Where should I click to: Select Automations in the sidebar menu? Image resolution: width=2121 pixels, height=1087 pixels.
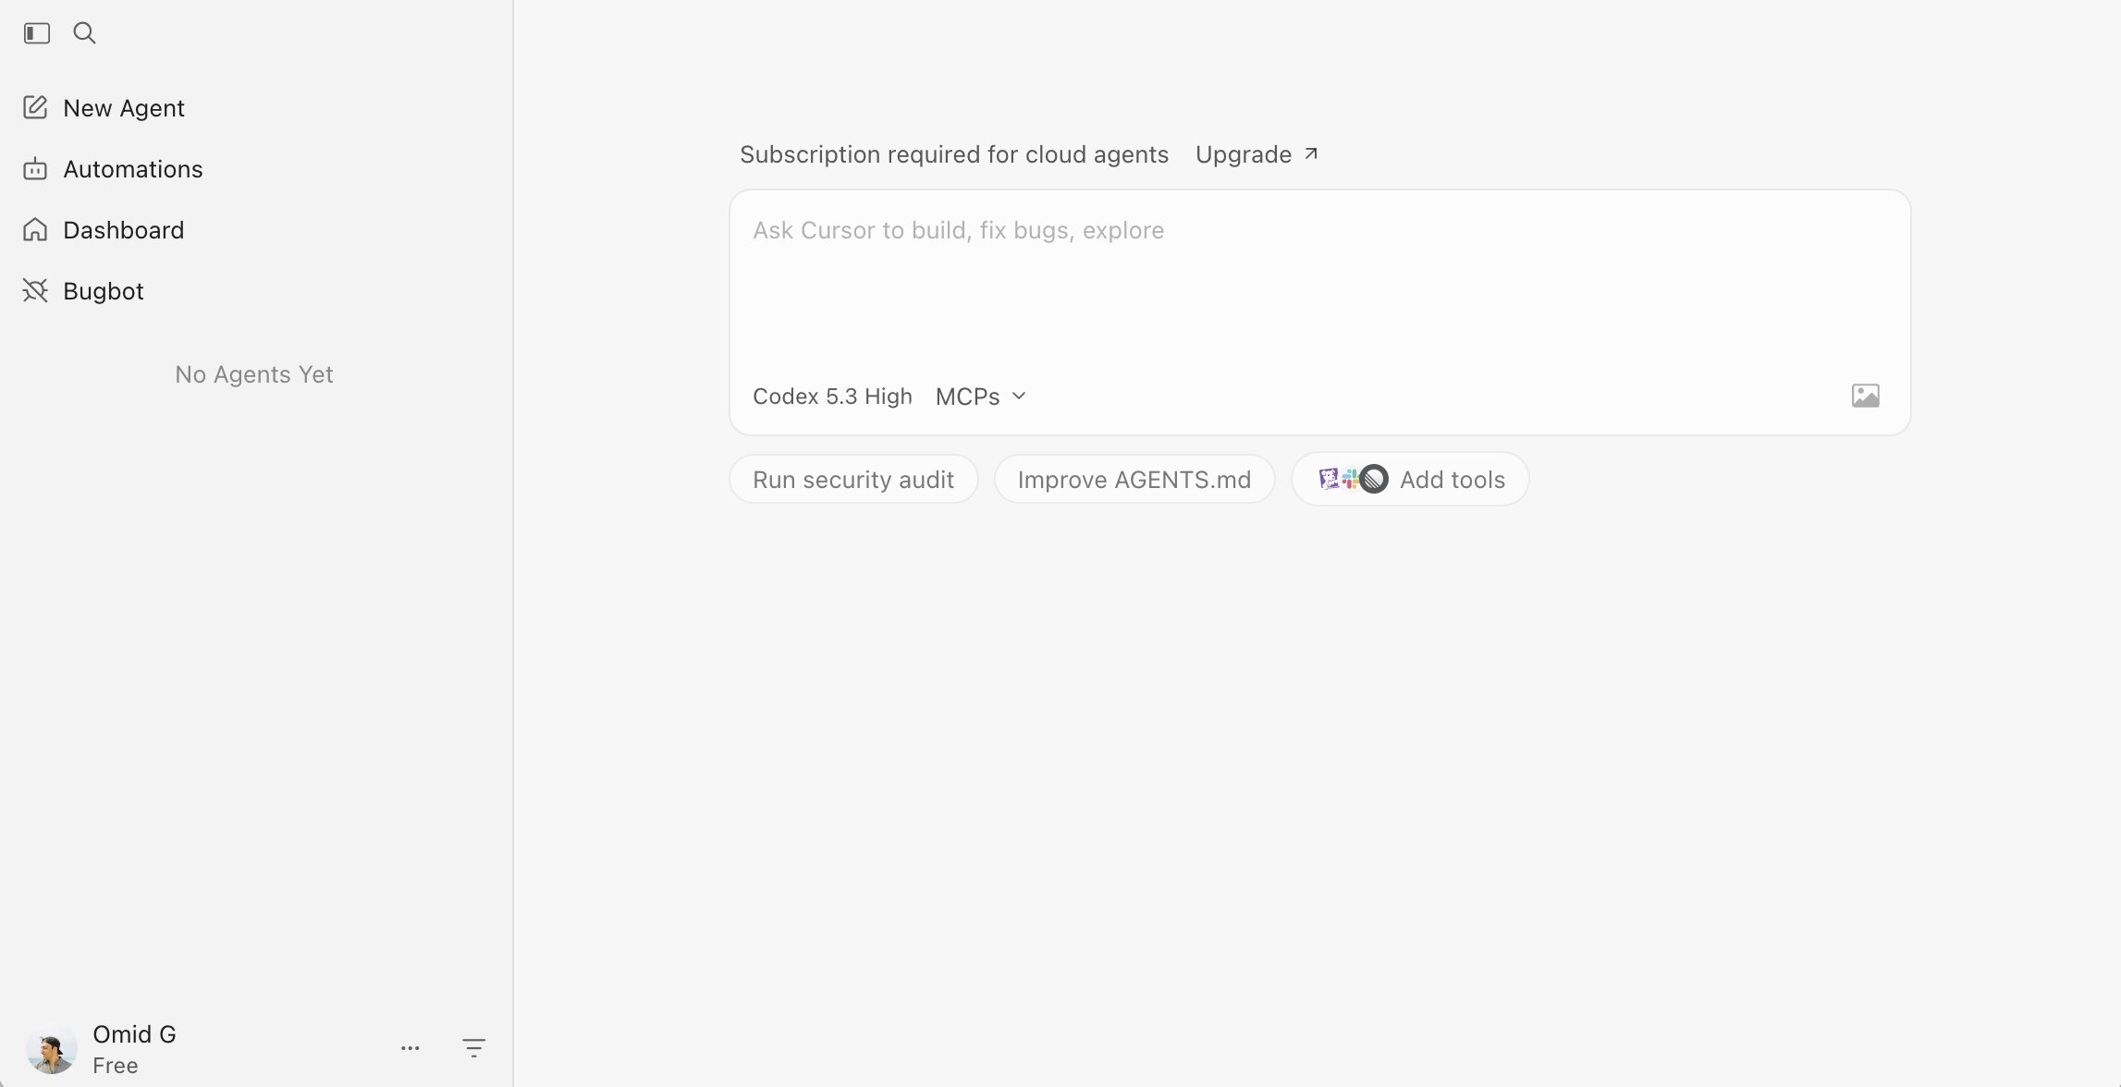(132, 168)
